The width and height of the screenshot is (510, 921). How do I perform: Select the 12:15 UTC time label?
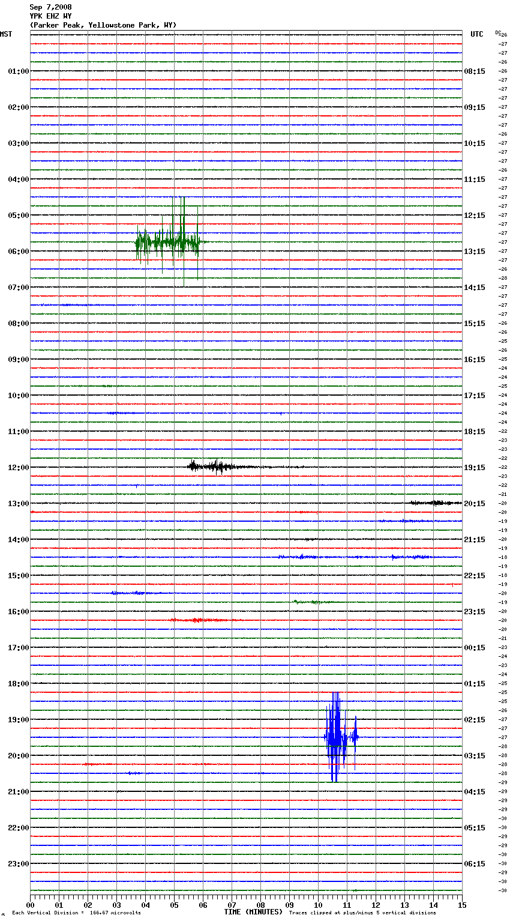coord(475,216)
